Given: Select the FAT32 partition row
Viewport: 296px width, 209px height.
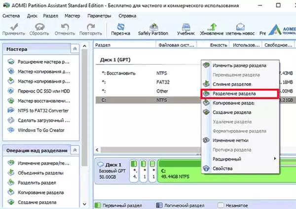Looking at the screenshot, I should [x=148, y=82].
